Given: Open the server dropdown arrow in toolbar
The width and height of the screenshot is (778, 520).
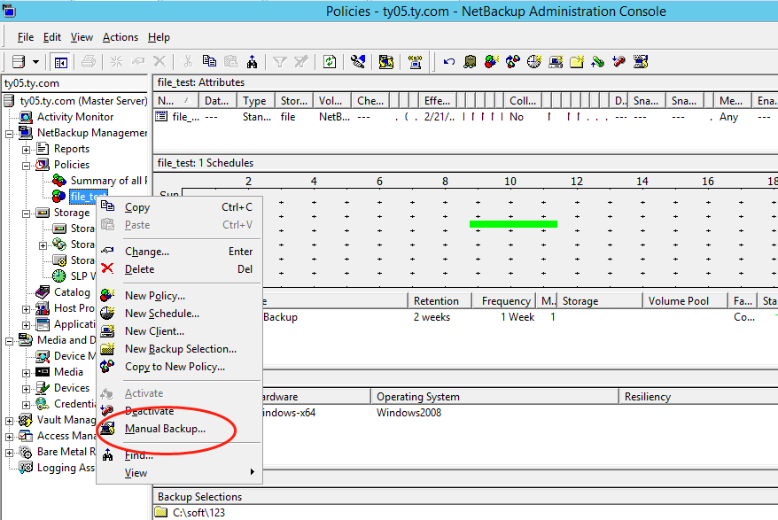Looking at the screenshot, I should pyautogui.click(x=35, y=62).
